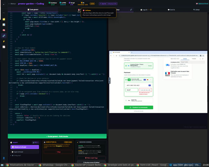Click the translate icon in embedded address bar
The height and width of the screenshot is (167, 209).
point(201,55)
